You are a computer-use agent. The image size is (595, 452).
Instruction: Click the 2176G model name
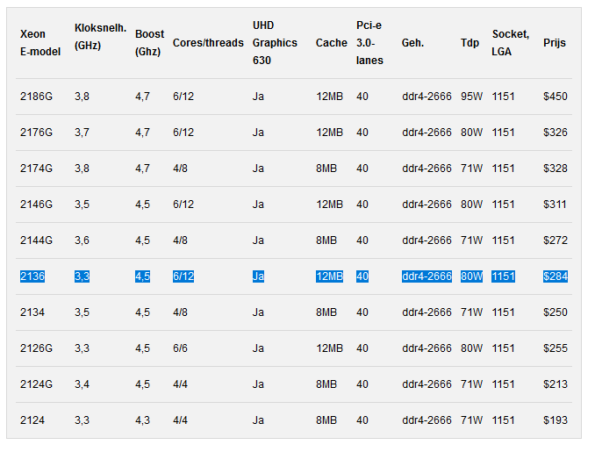[x=36, y=132]
